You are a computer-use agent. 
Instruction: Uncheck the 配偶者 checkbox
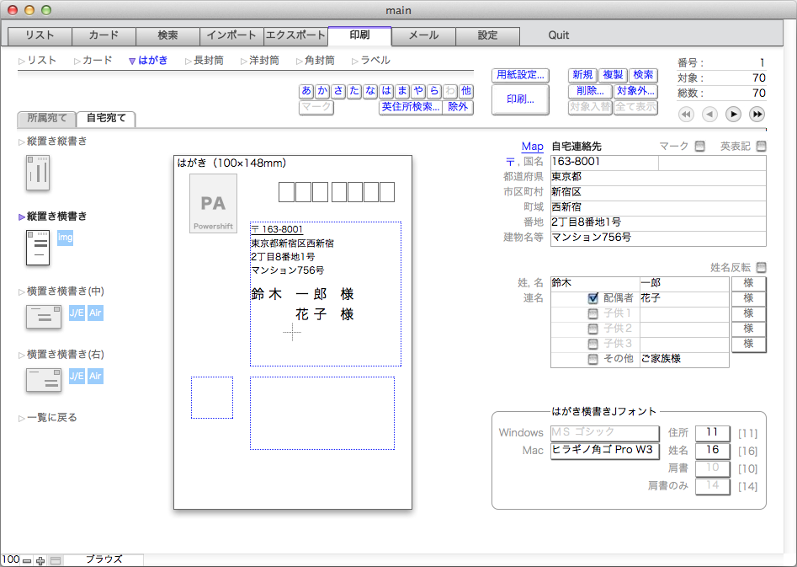(x=593, y=298)
